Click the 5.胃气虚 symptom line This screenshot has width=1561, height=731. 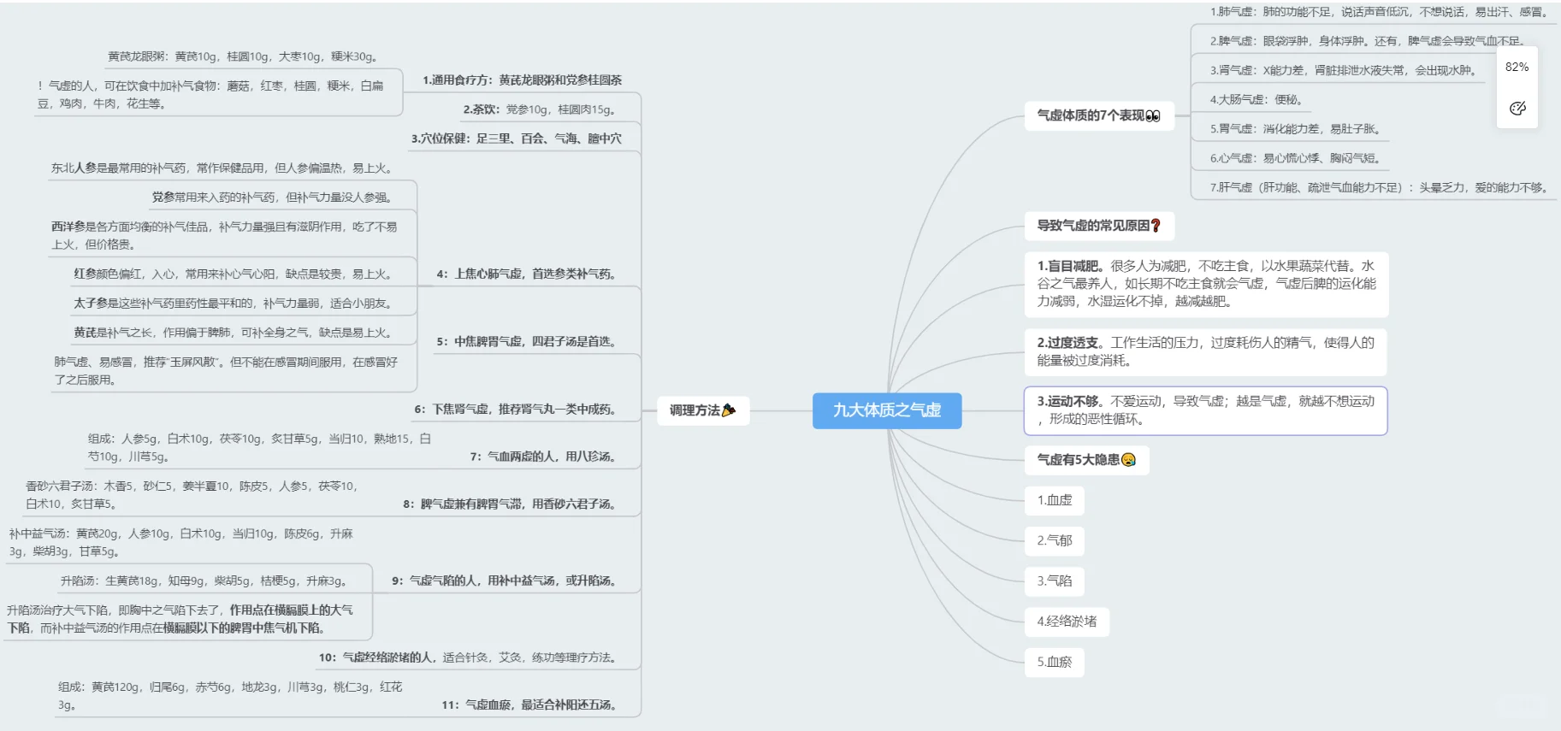[1296, 129]
